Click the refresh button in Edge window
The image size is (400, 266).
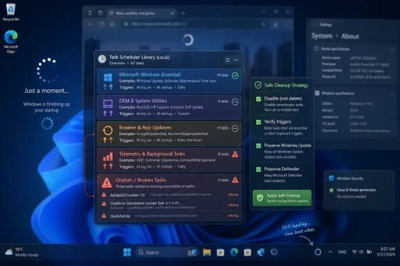(101, 24)
